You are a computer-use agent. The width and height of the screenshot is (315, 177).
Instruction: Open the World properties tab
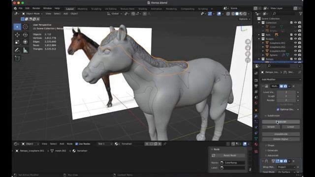click(x=256, y=103)
